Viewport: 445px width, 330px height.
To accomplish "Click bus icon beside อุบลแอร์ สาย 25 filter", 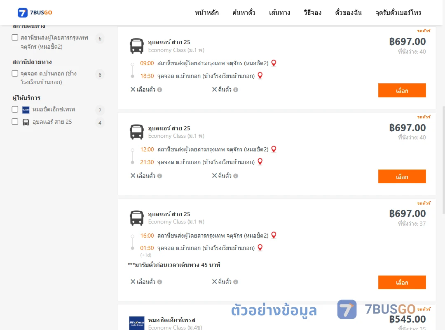I will point(26,122).
